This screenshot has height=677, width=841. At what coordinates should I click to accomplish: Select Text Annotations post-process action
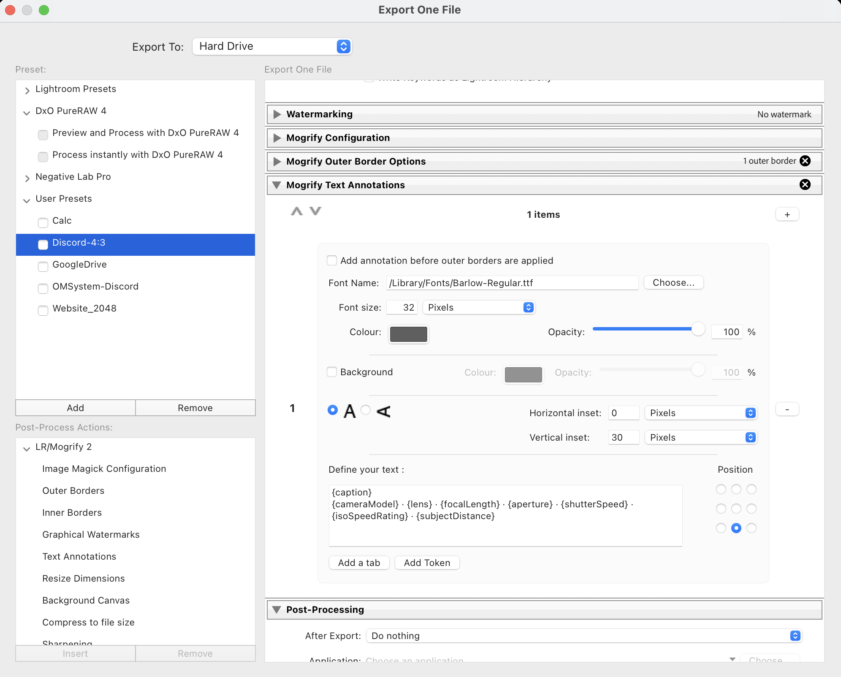point(79,556)
